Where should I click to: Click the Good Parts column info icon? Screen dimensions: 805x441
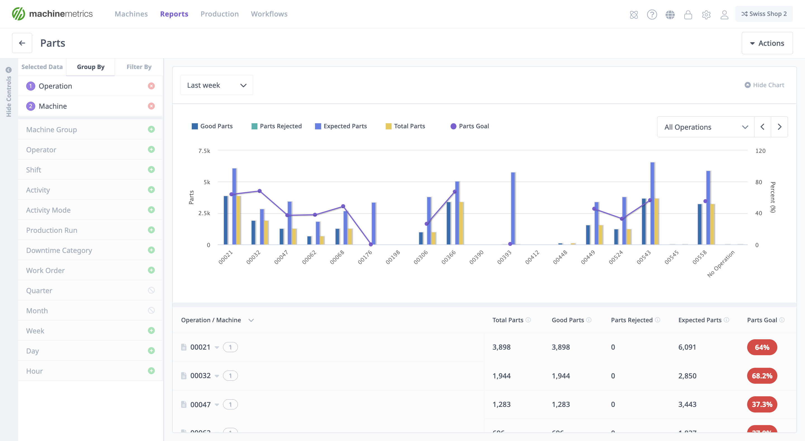coord(589,320)
